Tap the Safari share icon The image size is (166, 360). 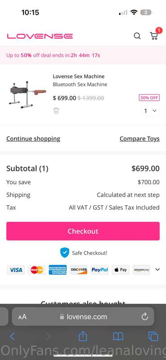[83, 336]
